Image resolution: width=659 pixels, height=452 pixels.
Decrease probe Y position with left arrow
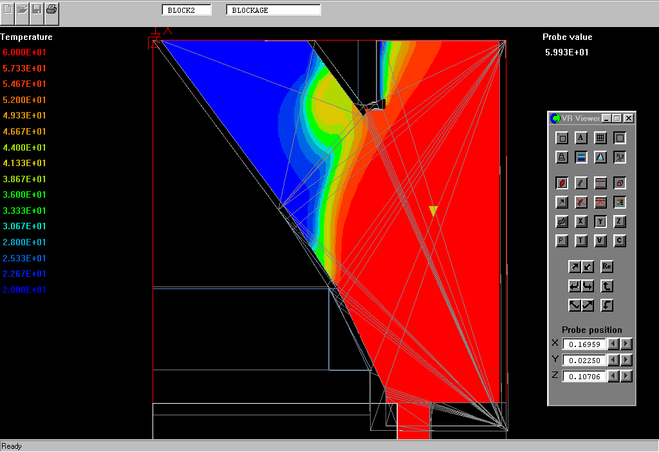[613, 360]
